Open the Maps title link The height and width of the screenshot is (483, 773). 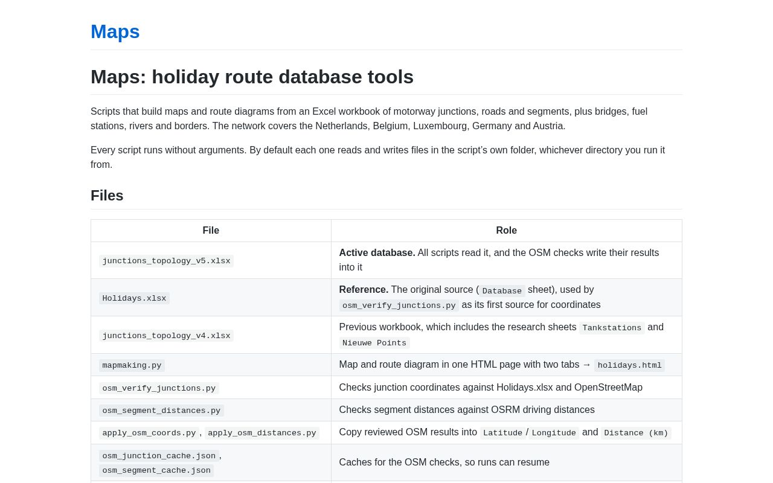(x=115, y=31)
